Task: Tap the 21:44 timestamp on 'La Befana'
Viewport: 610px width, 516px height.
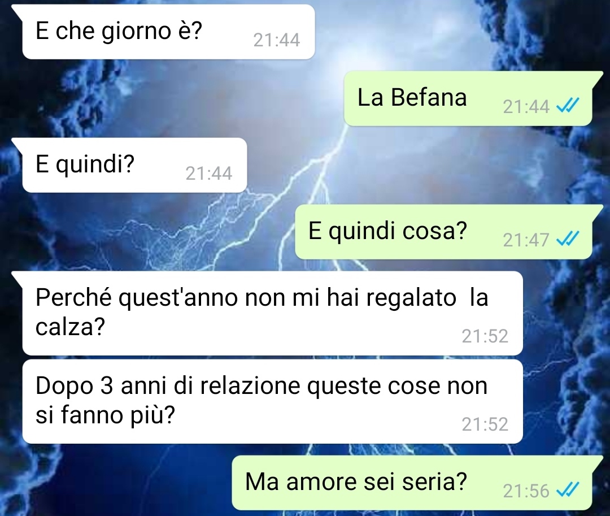Action: [x=526, y=107]
